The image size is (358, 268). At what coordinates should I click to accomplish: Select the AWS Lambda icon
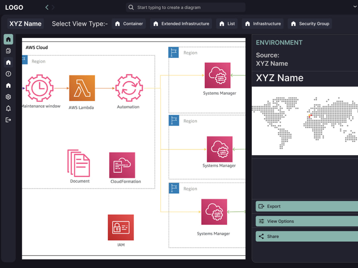pyautogui.click(x=82, y=88)
